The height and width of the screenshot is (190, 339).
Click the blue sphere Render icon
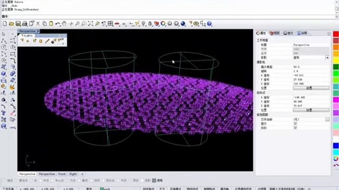tap(183, 24)
